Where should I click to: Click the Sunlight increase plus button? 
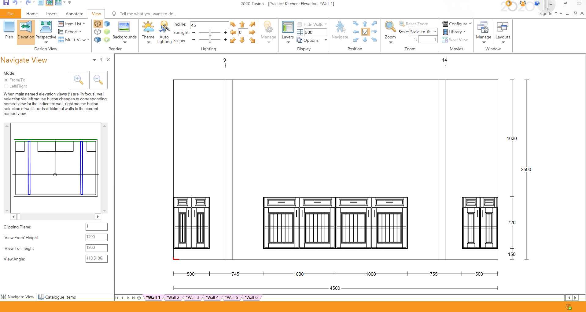pyautogui.click(x=225, y=32)
